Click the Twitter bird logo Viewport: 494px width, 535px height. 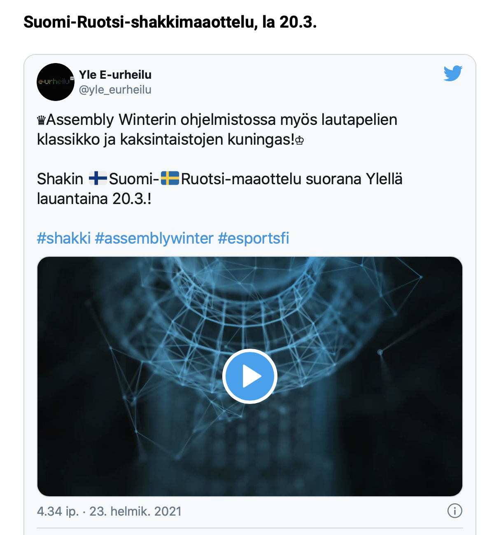point(453,74)
